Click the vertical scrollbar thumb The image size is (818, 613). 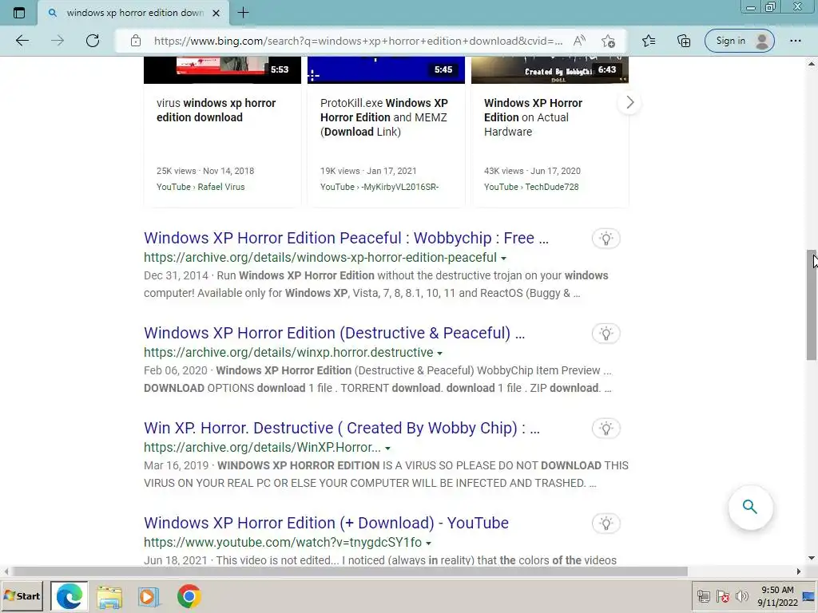(x=812, y=305)
